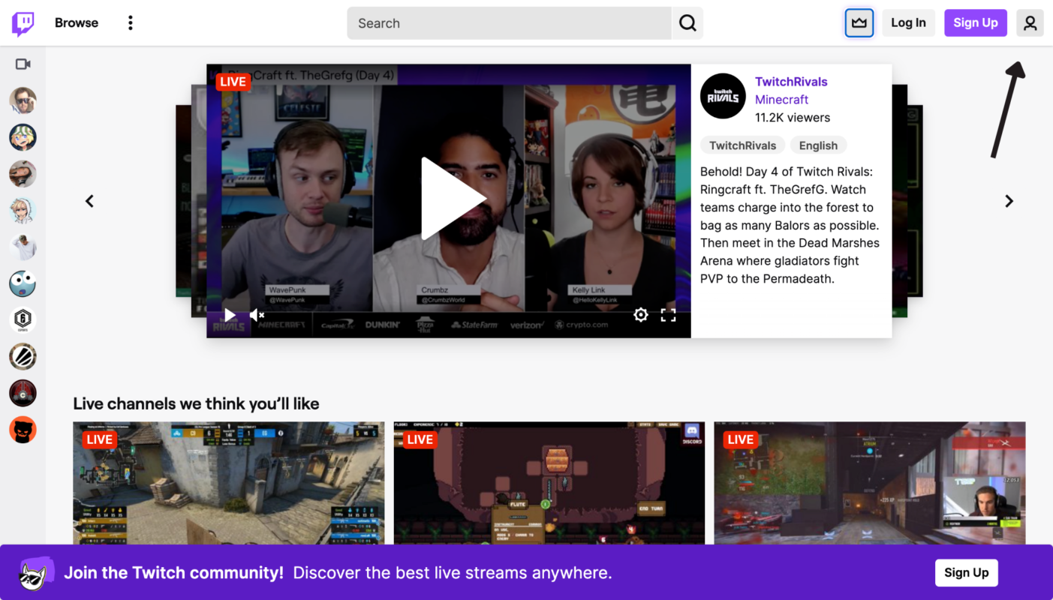Open the sidebar channel with striped circle logo

(x=23, y=357)
